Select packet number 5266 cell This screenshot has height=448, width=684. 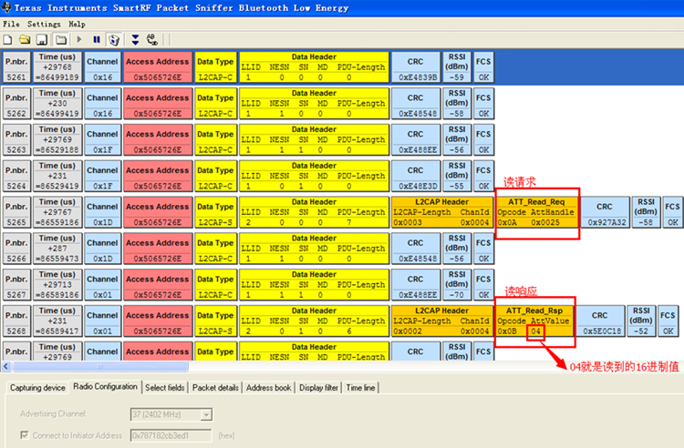16,249
